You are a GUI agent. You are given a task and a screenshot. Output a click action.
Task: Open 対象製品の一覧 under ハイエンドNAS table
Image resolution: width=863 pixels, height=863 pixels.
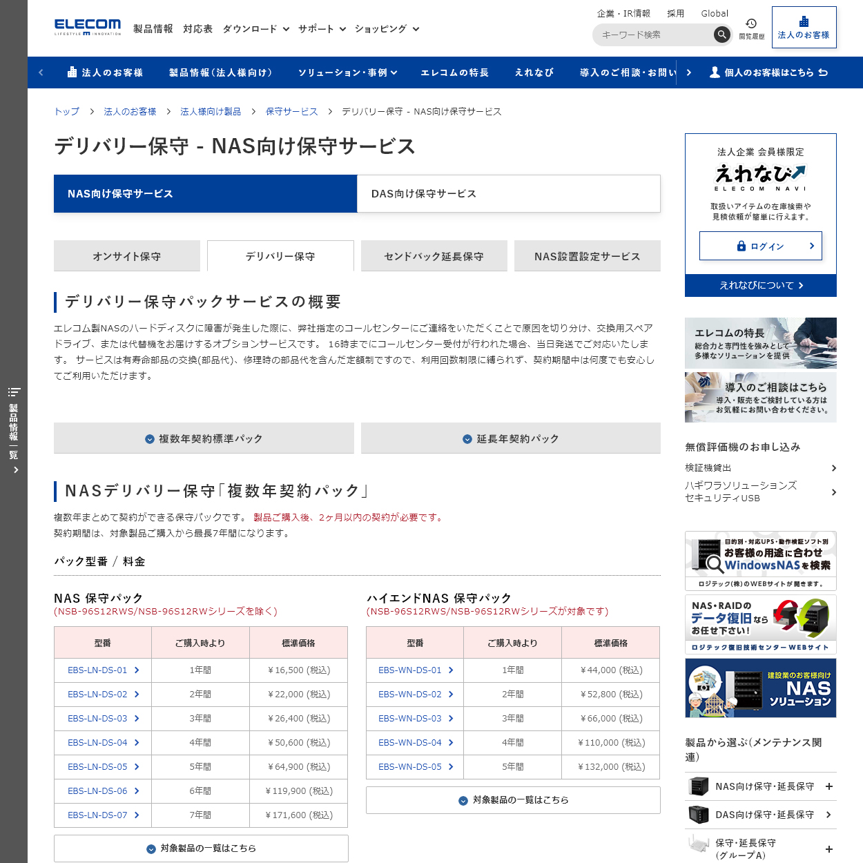click(x=513, y=800)
